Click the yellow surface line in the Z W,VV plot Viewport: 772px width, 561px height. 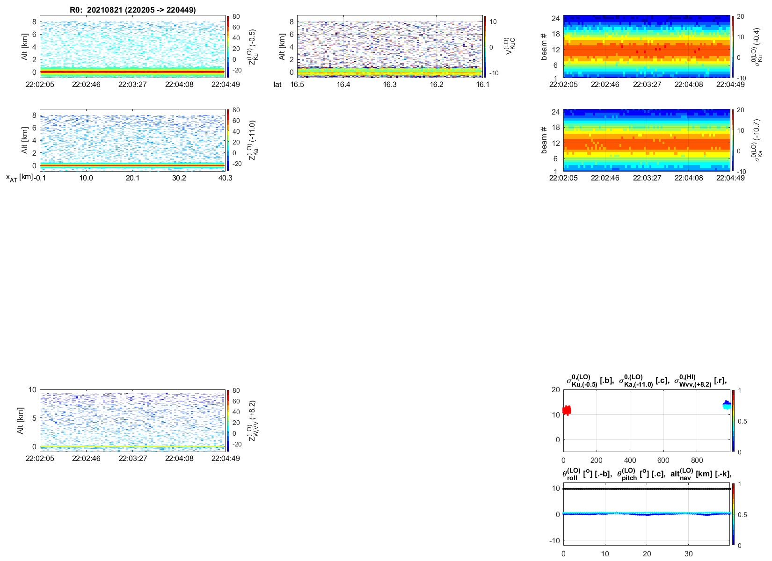132,446
